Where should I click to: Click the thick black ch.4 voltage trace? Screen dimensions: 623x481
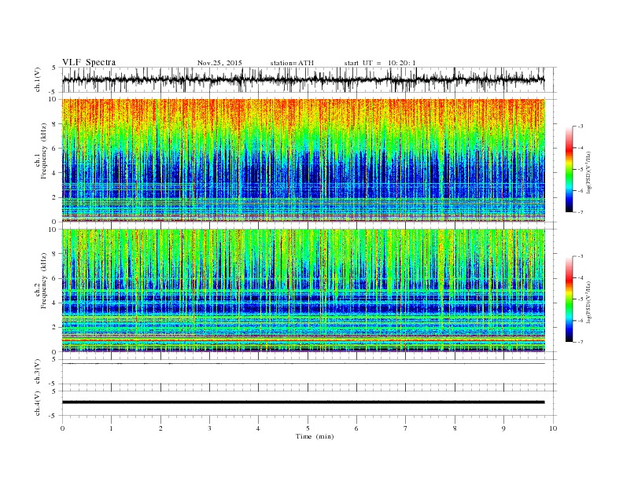(303, 402)
